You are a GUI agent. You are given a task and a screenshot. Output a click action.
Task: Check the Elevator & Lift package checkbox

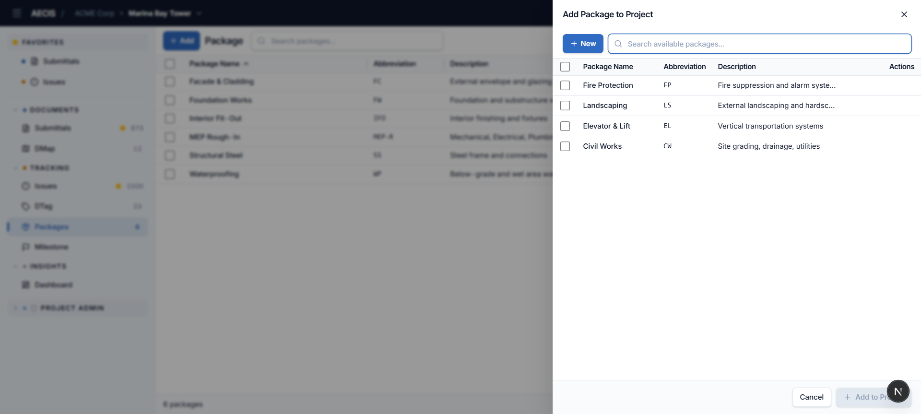pos(565,126)
